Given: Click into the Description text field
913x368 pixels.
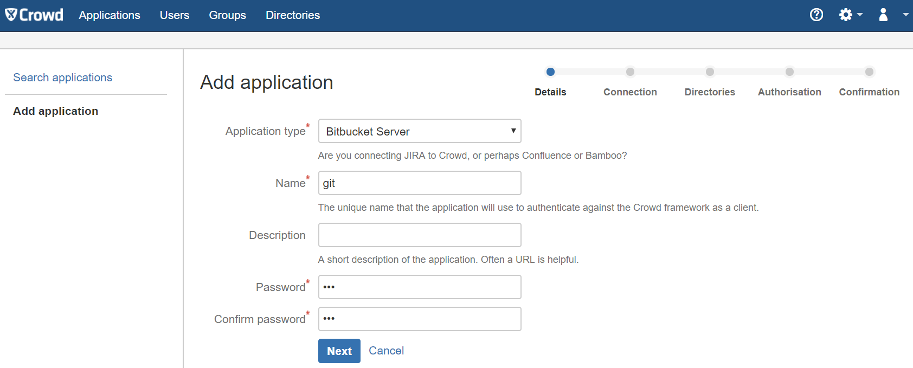Looking at the screenshot, I should [419, 235].
